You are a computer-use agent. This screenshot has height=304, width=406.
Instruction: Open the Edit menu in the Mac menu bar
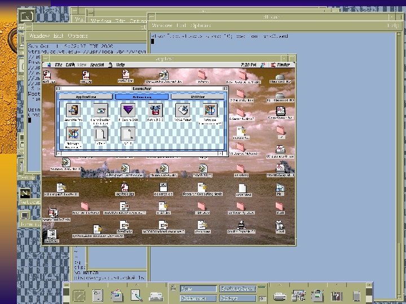coord(70,65)
